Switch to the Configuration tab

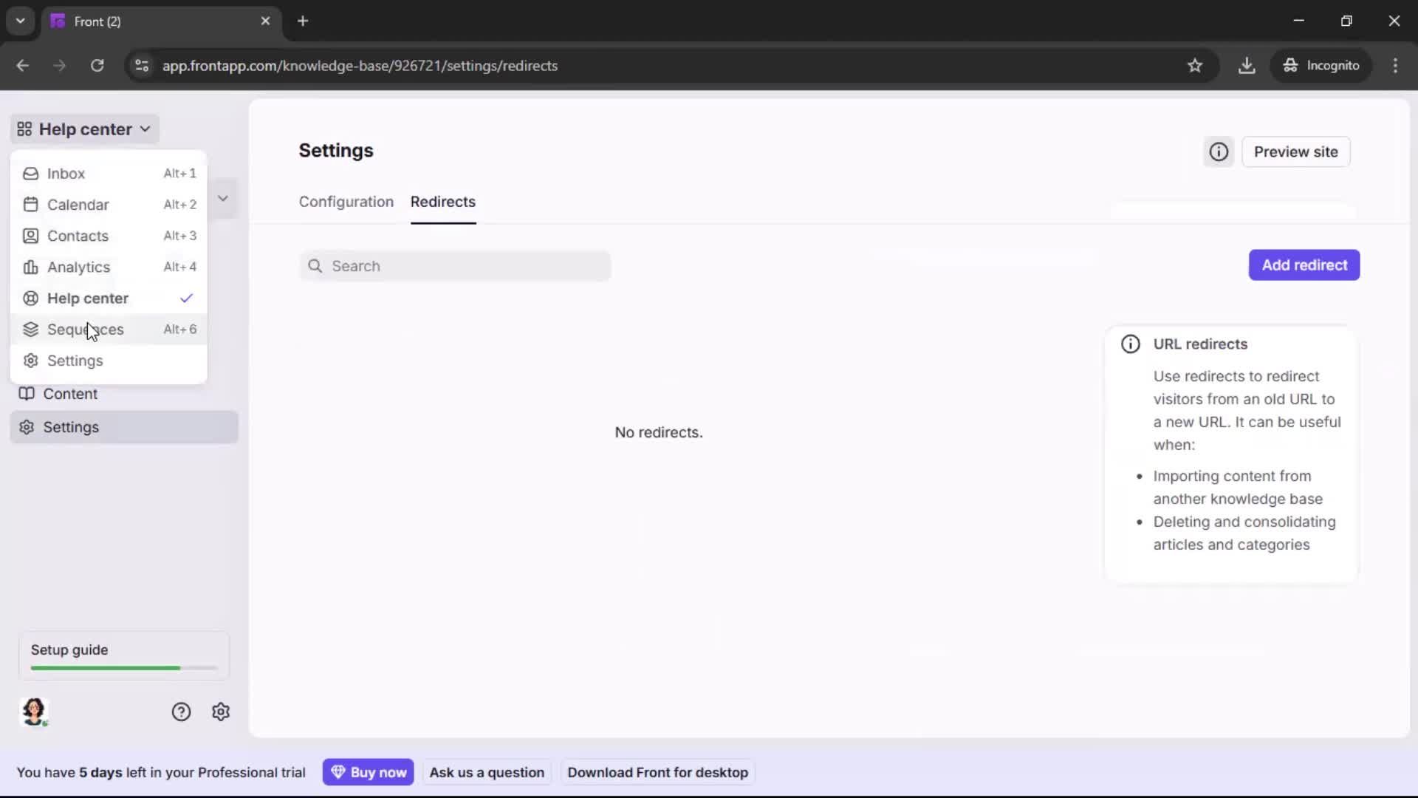(346, 202)
